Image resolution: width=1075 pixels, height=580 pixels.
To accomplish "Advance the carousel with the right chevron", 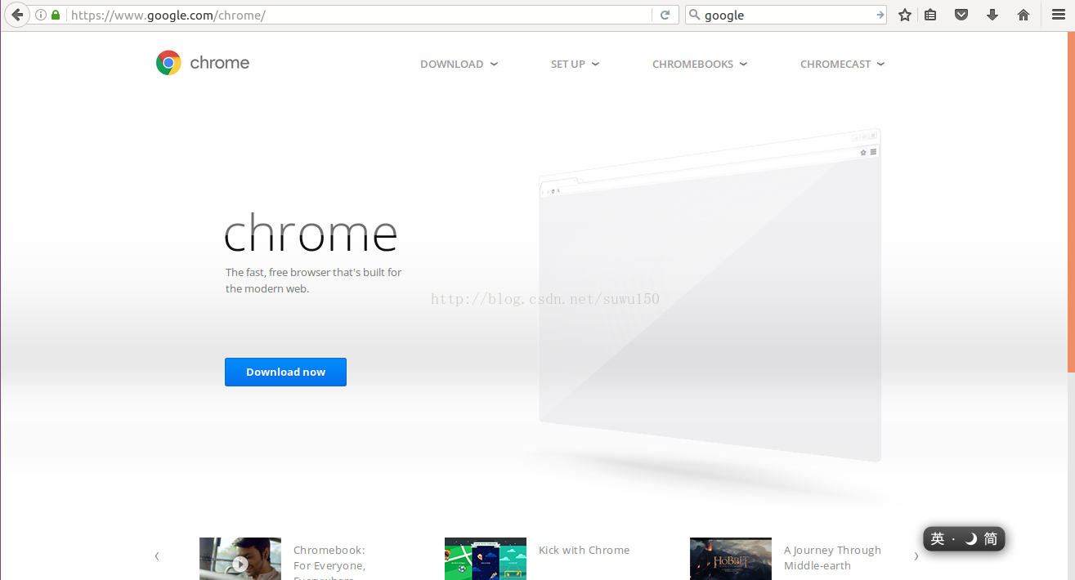I will [x=916, y=556].
